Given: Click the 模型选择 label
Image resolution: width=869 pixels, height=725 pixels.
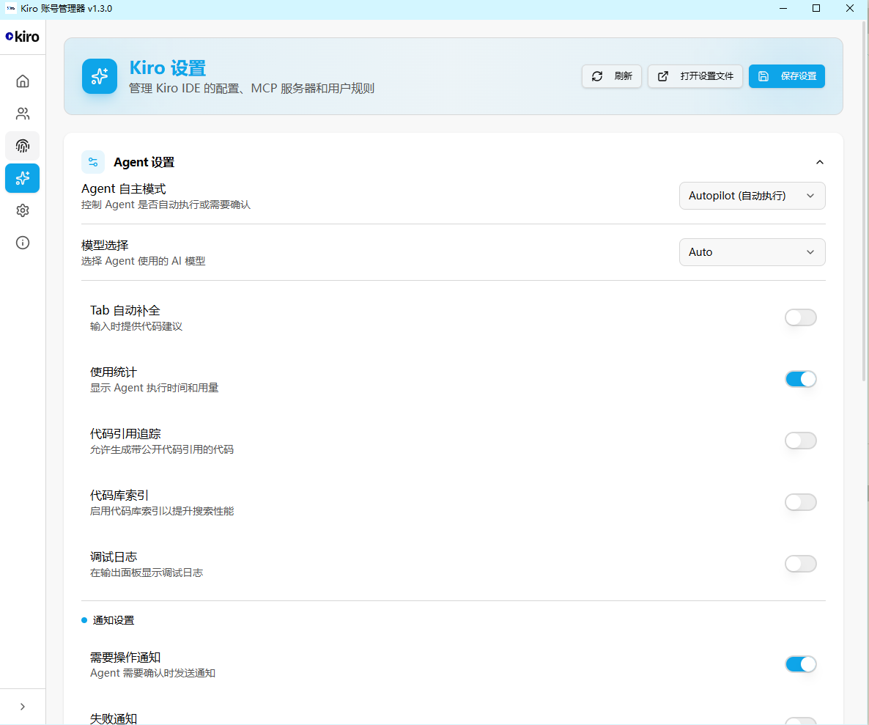Looking at the screenshot, I should click(x=105, y=246).
